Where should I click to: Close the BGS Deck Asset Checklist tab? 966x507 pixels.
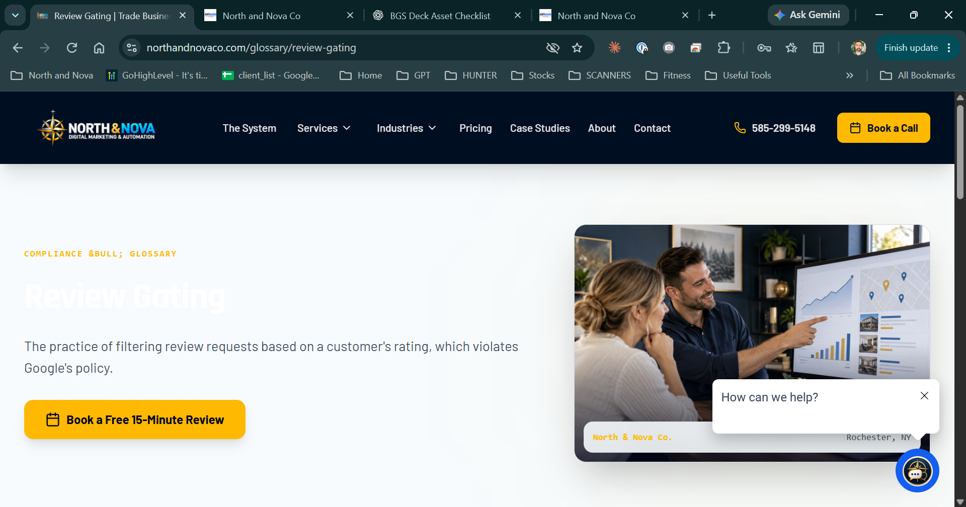pos(518,16)
